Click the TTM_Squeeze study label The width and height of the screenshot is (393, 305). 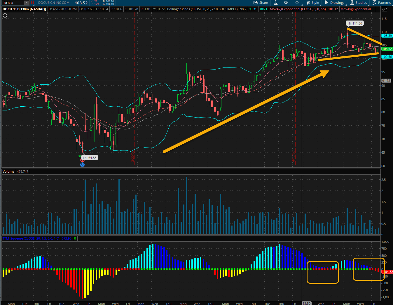pos(31,238)
